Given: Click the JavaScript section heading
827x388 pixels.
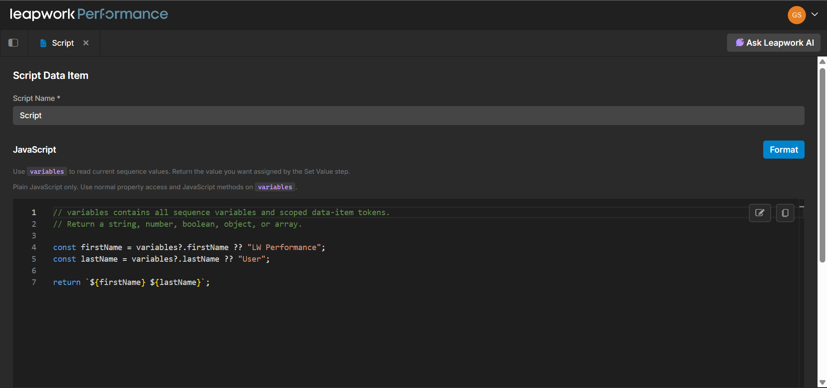Looking at the screenshot, I should point(34,150).
